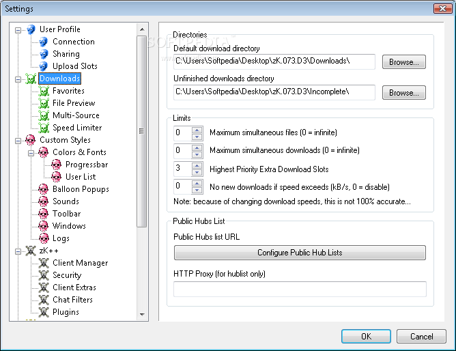This screenshot has height=351, width=456.
Task: Click the settings tree scrollbar thumb
Action: [142, 131]
